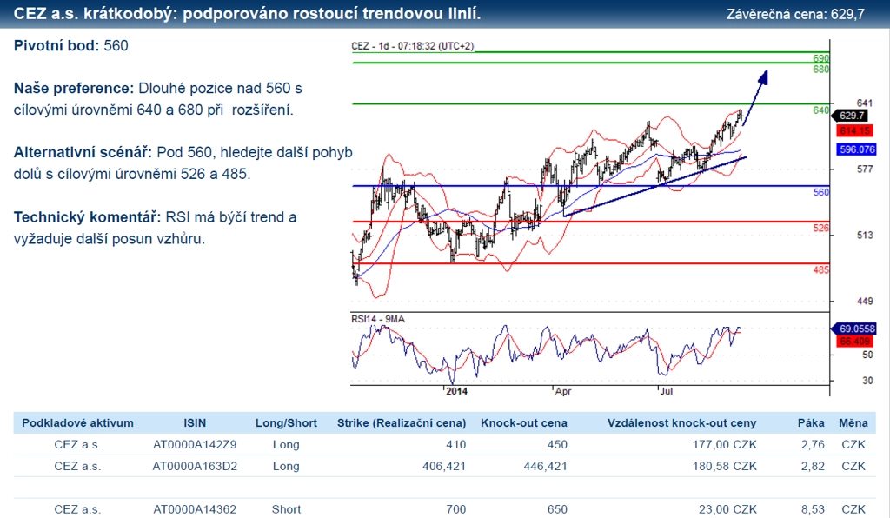Viewport: 890px width, 518px height.
Task: Click the CEZ candlestick price chart
Action: click(590, 176)
